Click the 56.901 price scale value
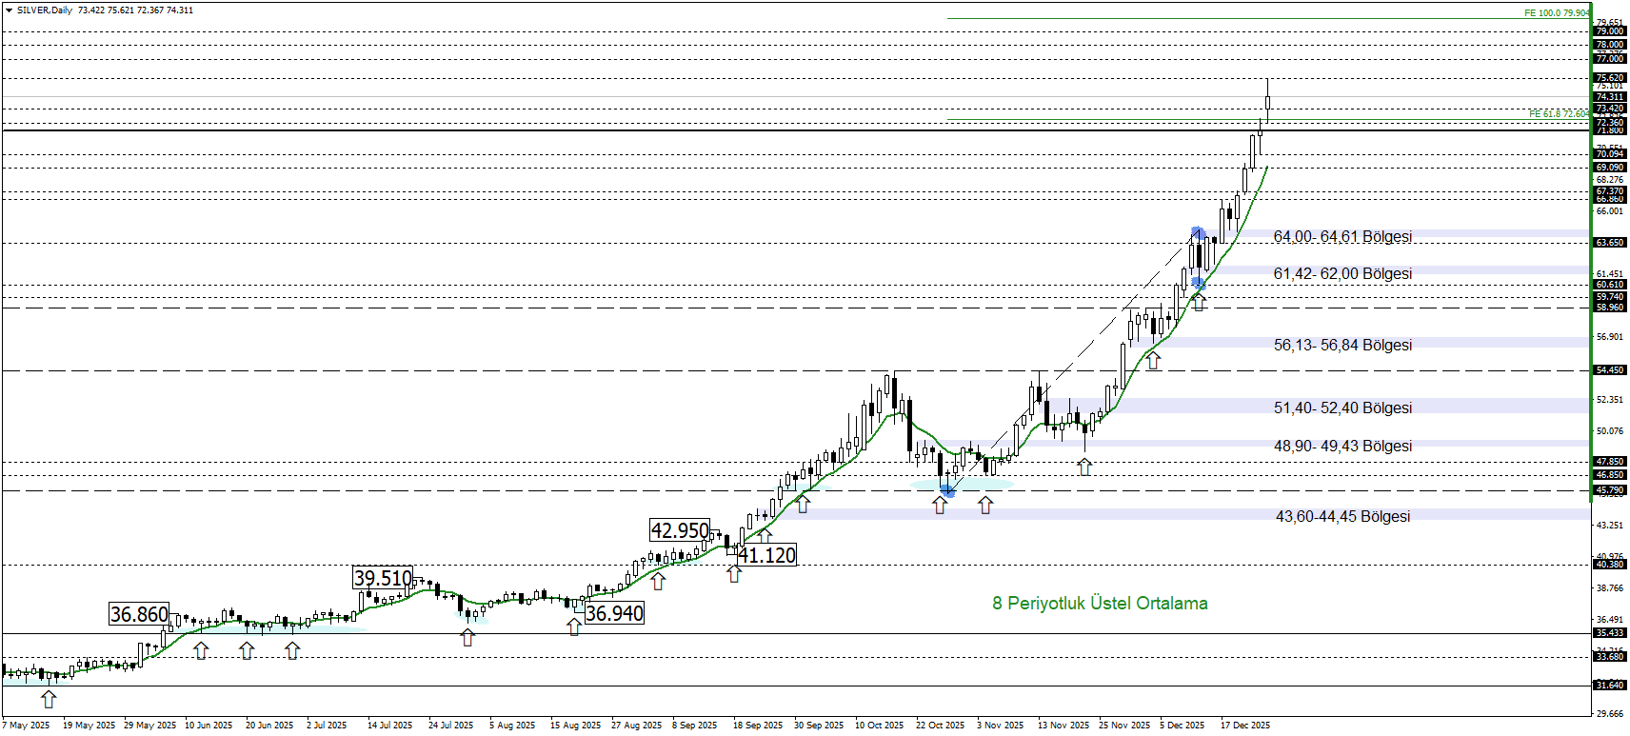The height and width of the screenshot is (736, 1630). coord(1610,336)
